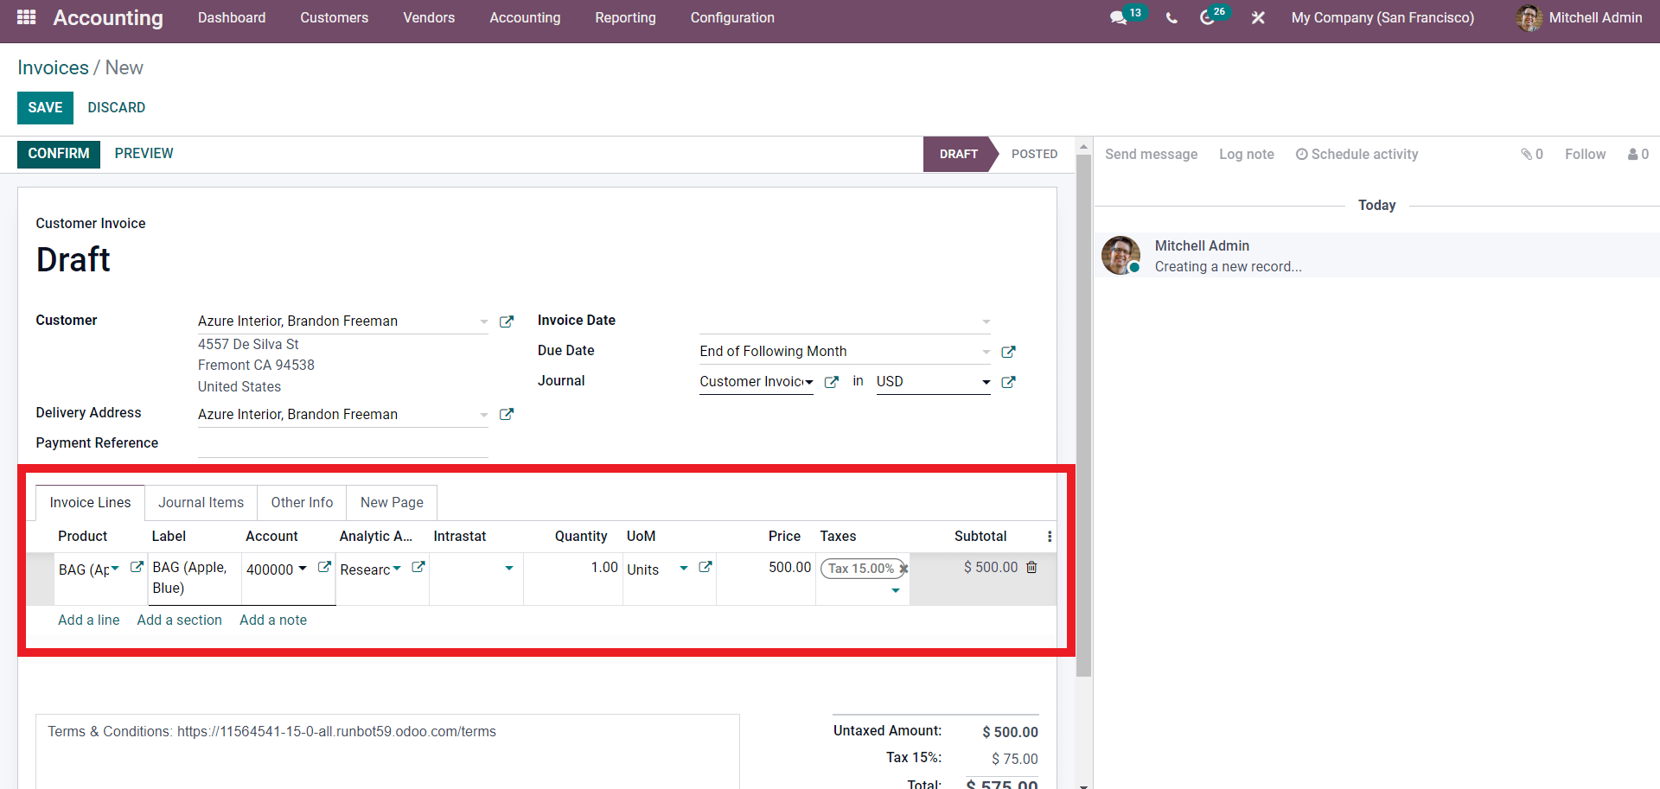Switch to the Other Info tab
Screen dimensions: 1660x789
tap(302, 503)
